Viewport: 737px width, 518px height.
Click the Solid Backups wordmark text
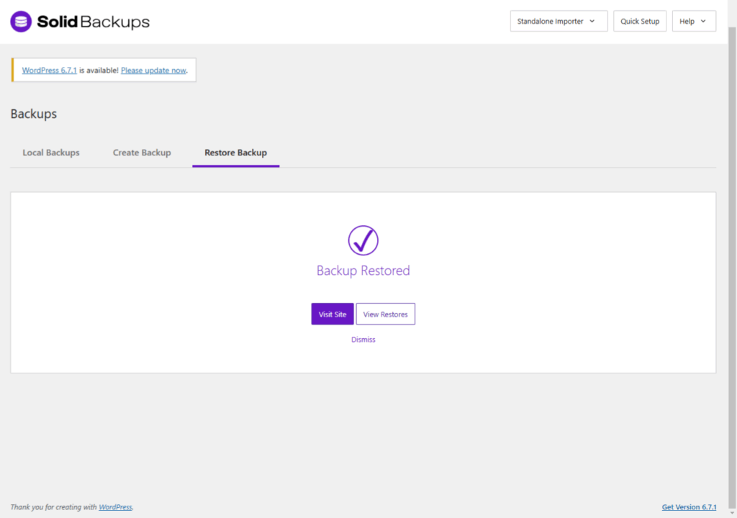click(93, 22)
